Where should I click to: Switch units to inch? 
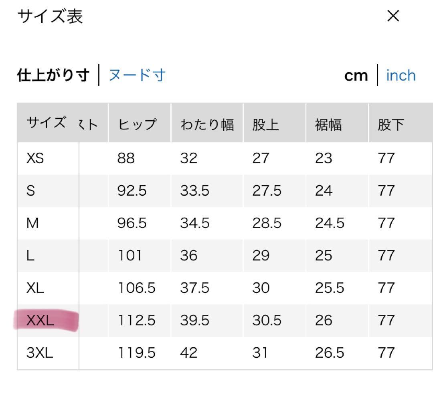[401, 75]
